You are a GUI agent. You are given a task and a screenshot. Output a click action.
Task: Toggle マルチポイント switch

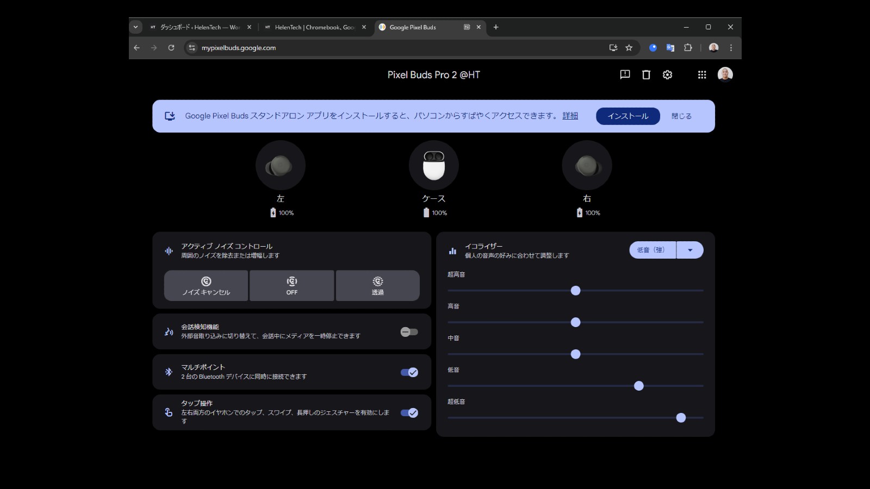pyautogui.click(x=409, y=372)
